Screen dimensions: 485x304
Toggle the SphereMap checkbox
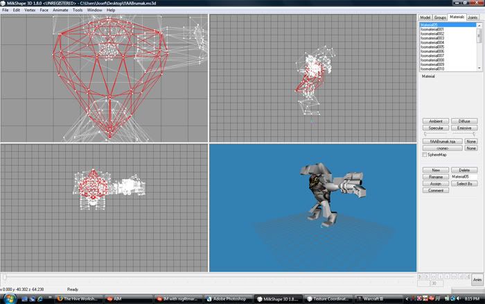click(425, 154)
